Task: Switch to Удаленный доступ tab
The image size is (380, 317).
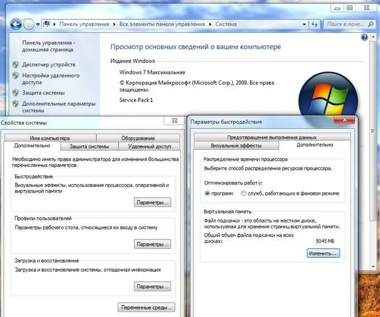Action: click(x=150, y=146)
